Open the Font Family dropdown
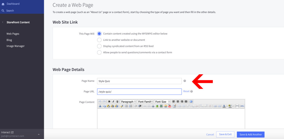 [145, 102]
